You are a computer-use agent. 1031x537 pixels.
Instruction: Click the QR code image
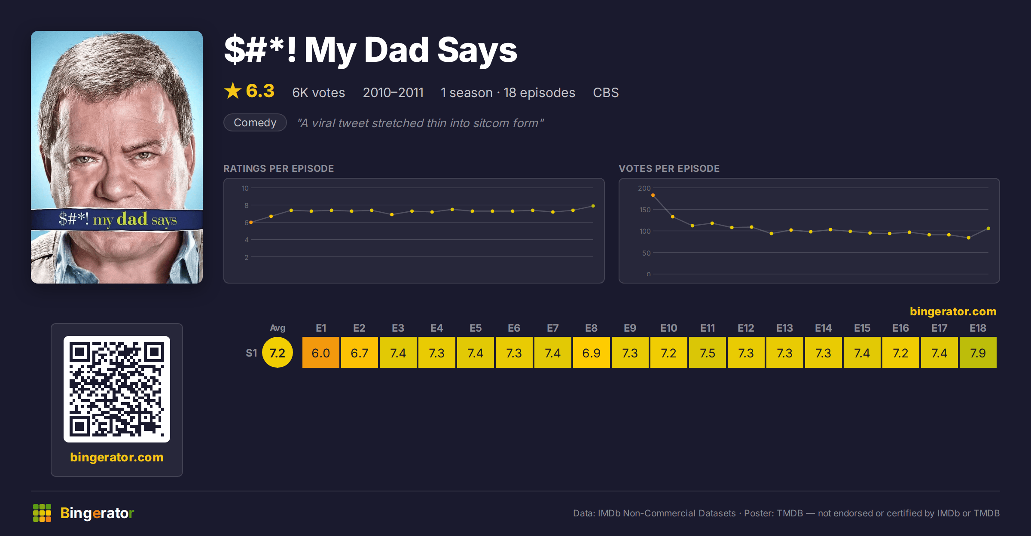click(117, 389)
